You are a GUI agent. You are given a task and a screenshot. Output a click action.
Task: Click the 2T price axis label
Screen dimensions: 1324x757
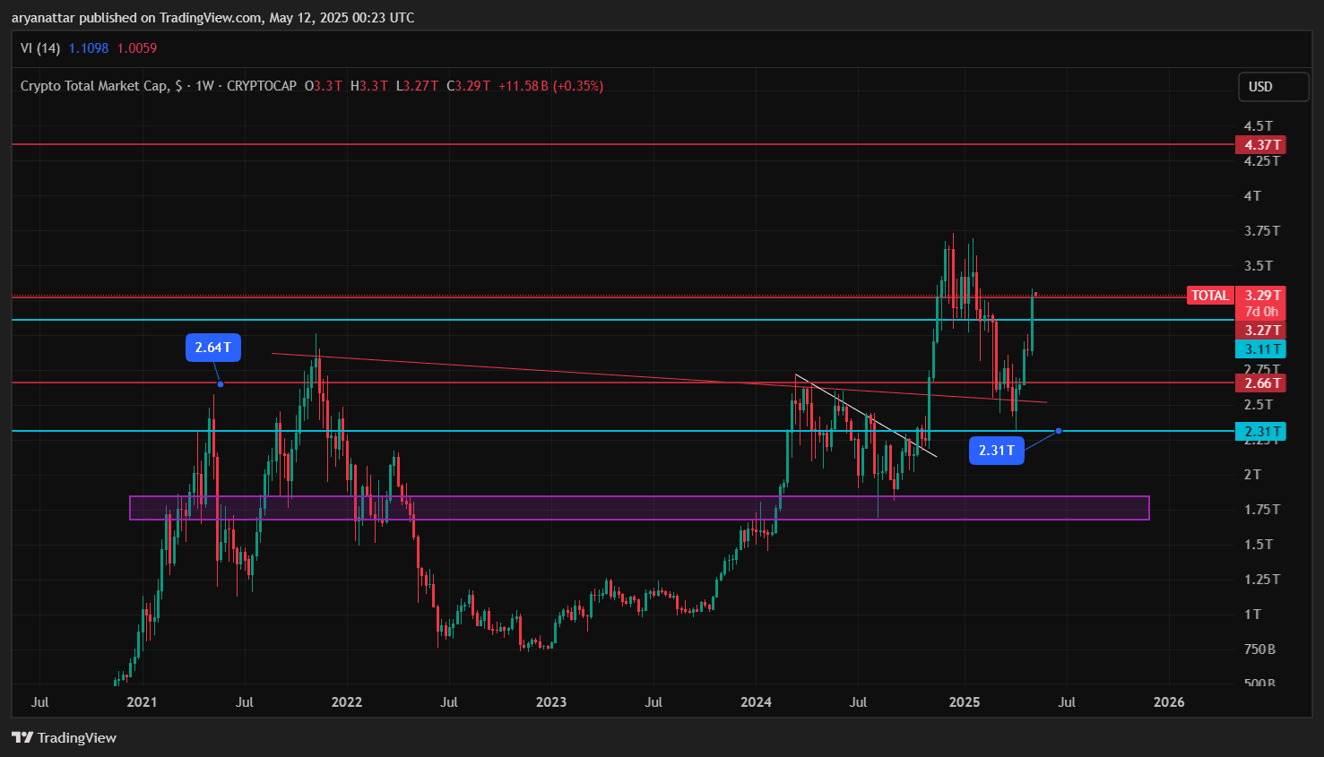point(1252,474)
